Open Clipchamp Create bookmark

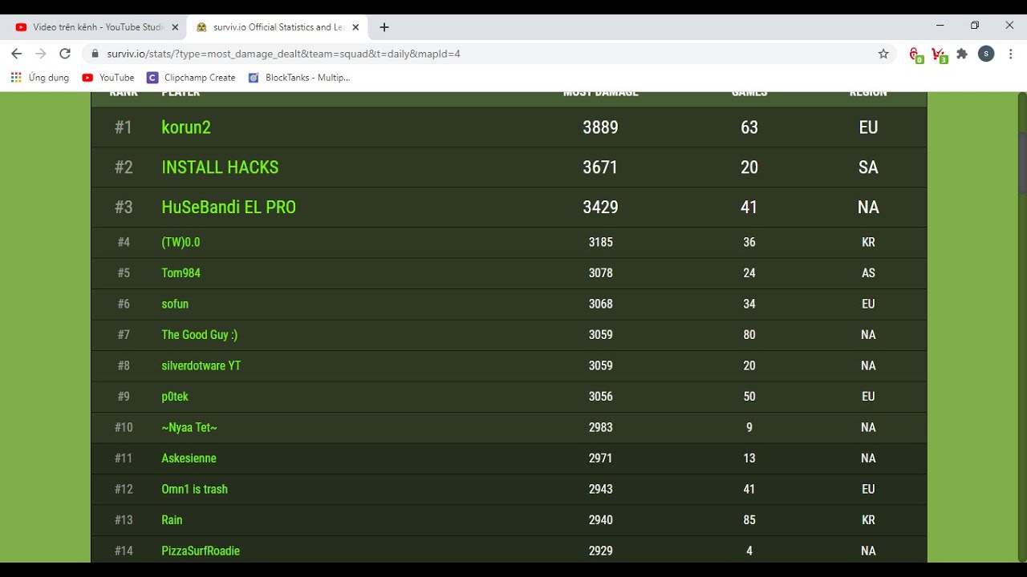coord(191,78)
